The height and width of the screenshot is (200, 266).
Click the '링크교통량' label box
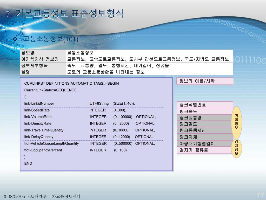coord(205,118)
